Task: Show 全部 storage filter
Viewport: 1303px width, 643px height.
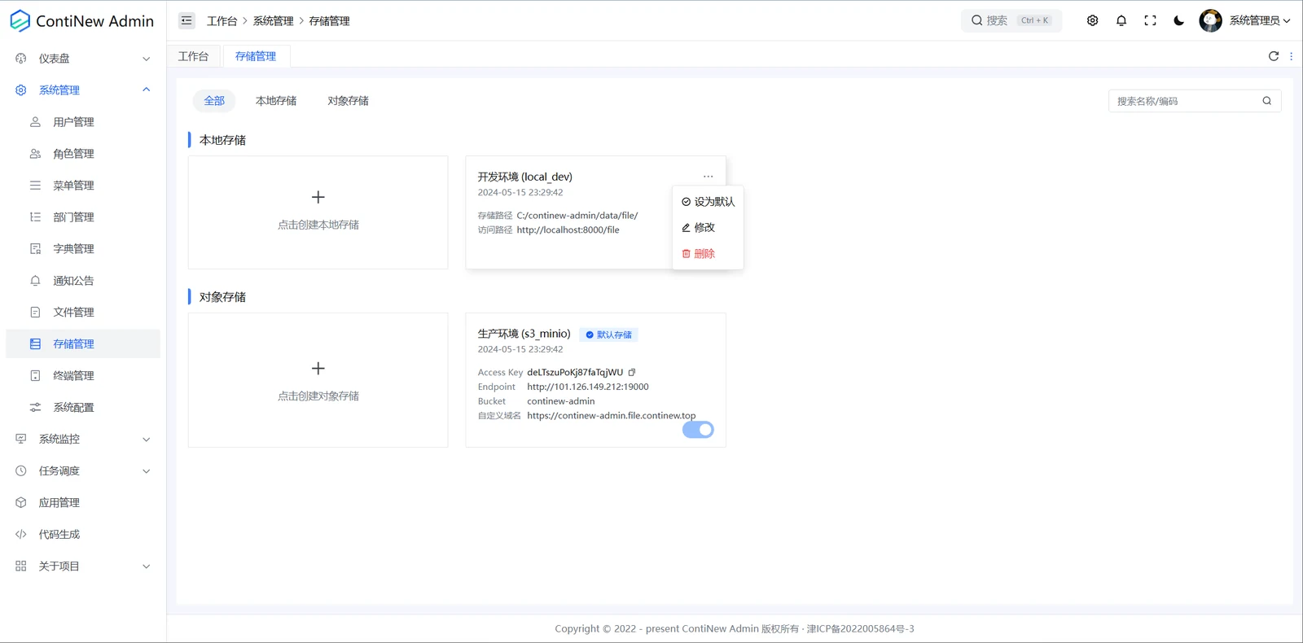Action: click(214, 101)
